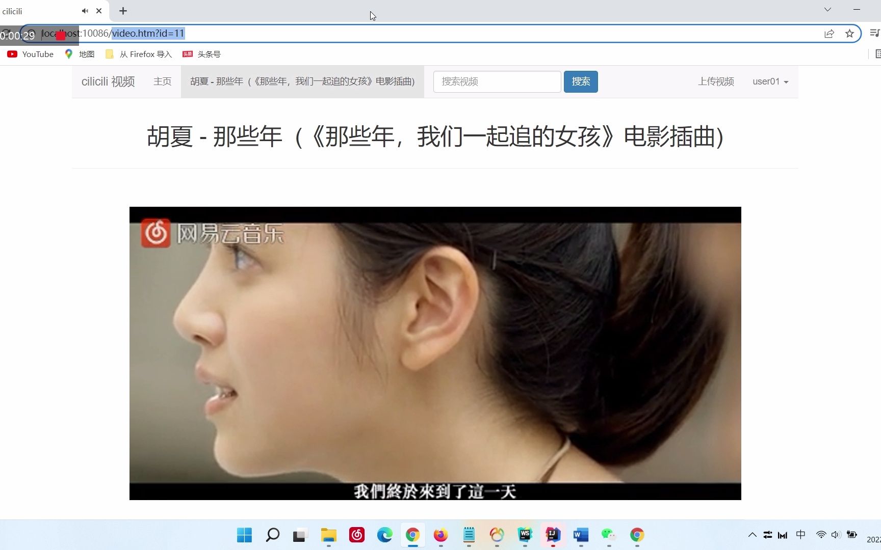The image size is (881, 550).
Task: Click the blue 搜索 button
Action: tap(581, 81)
